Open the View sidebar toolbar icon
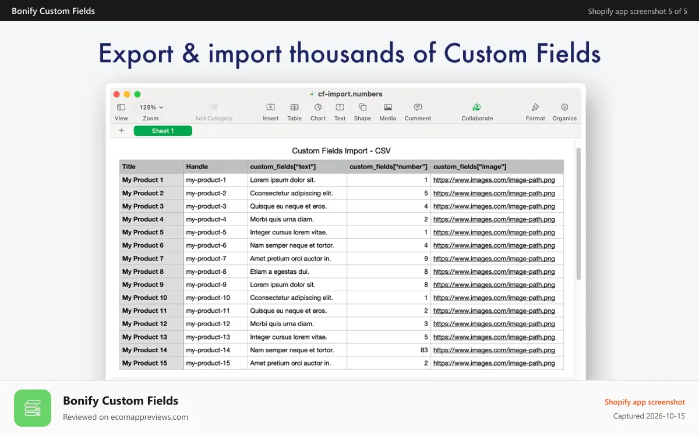 [x=121, y=108]
